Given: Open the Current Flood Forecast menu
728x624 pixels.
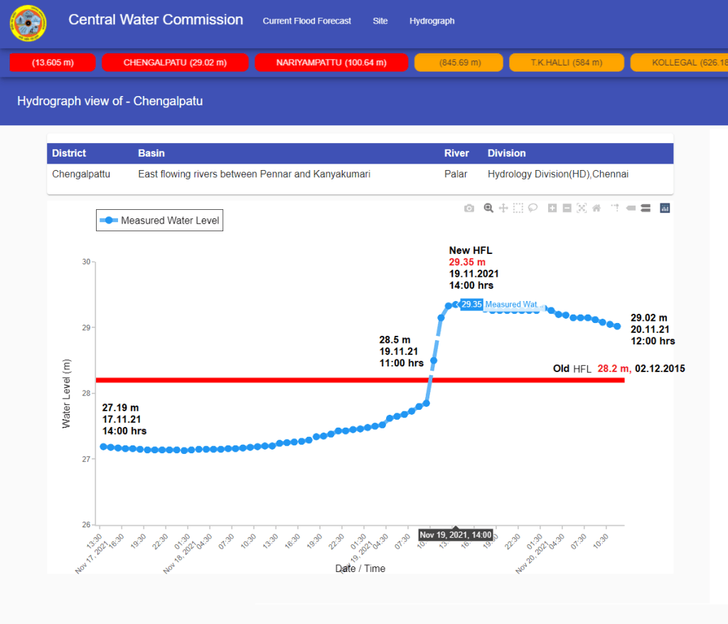Looking at the screenshot, I should pos(306,21).
